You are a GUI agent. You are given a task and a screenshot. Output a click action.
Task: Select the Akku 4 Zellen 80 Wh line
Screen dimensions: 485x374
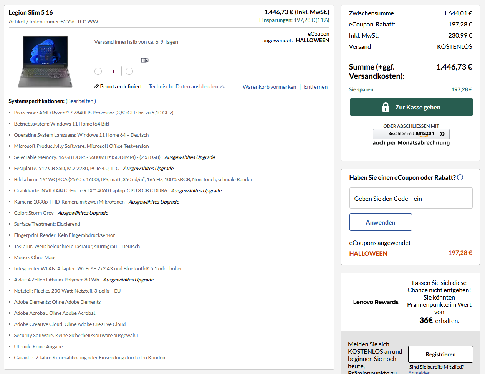(84, 280)
